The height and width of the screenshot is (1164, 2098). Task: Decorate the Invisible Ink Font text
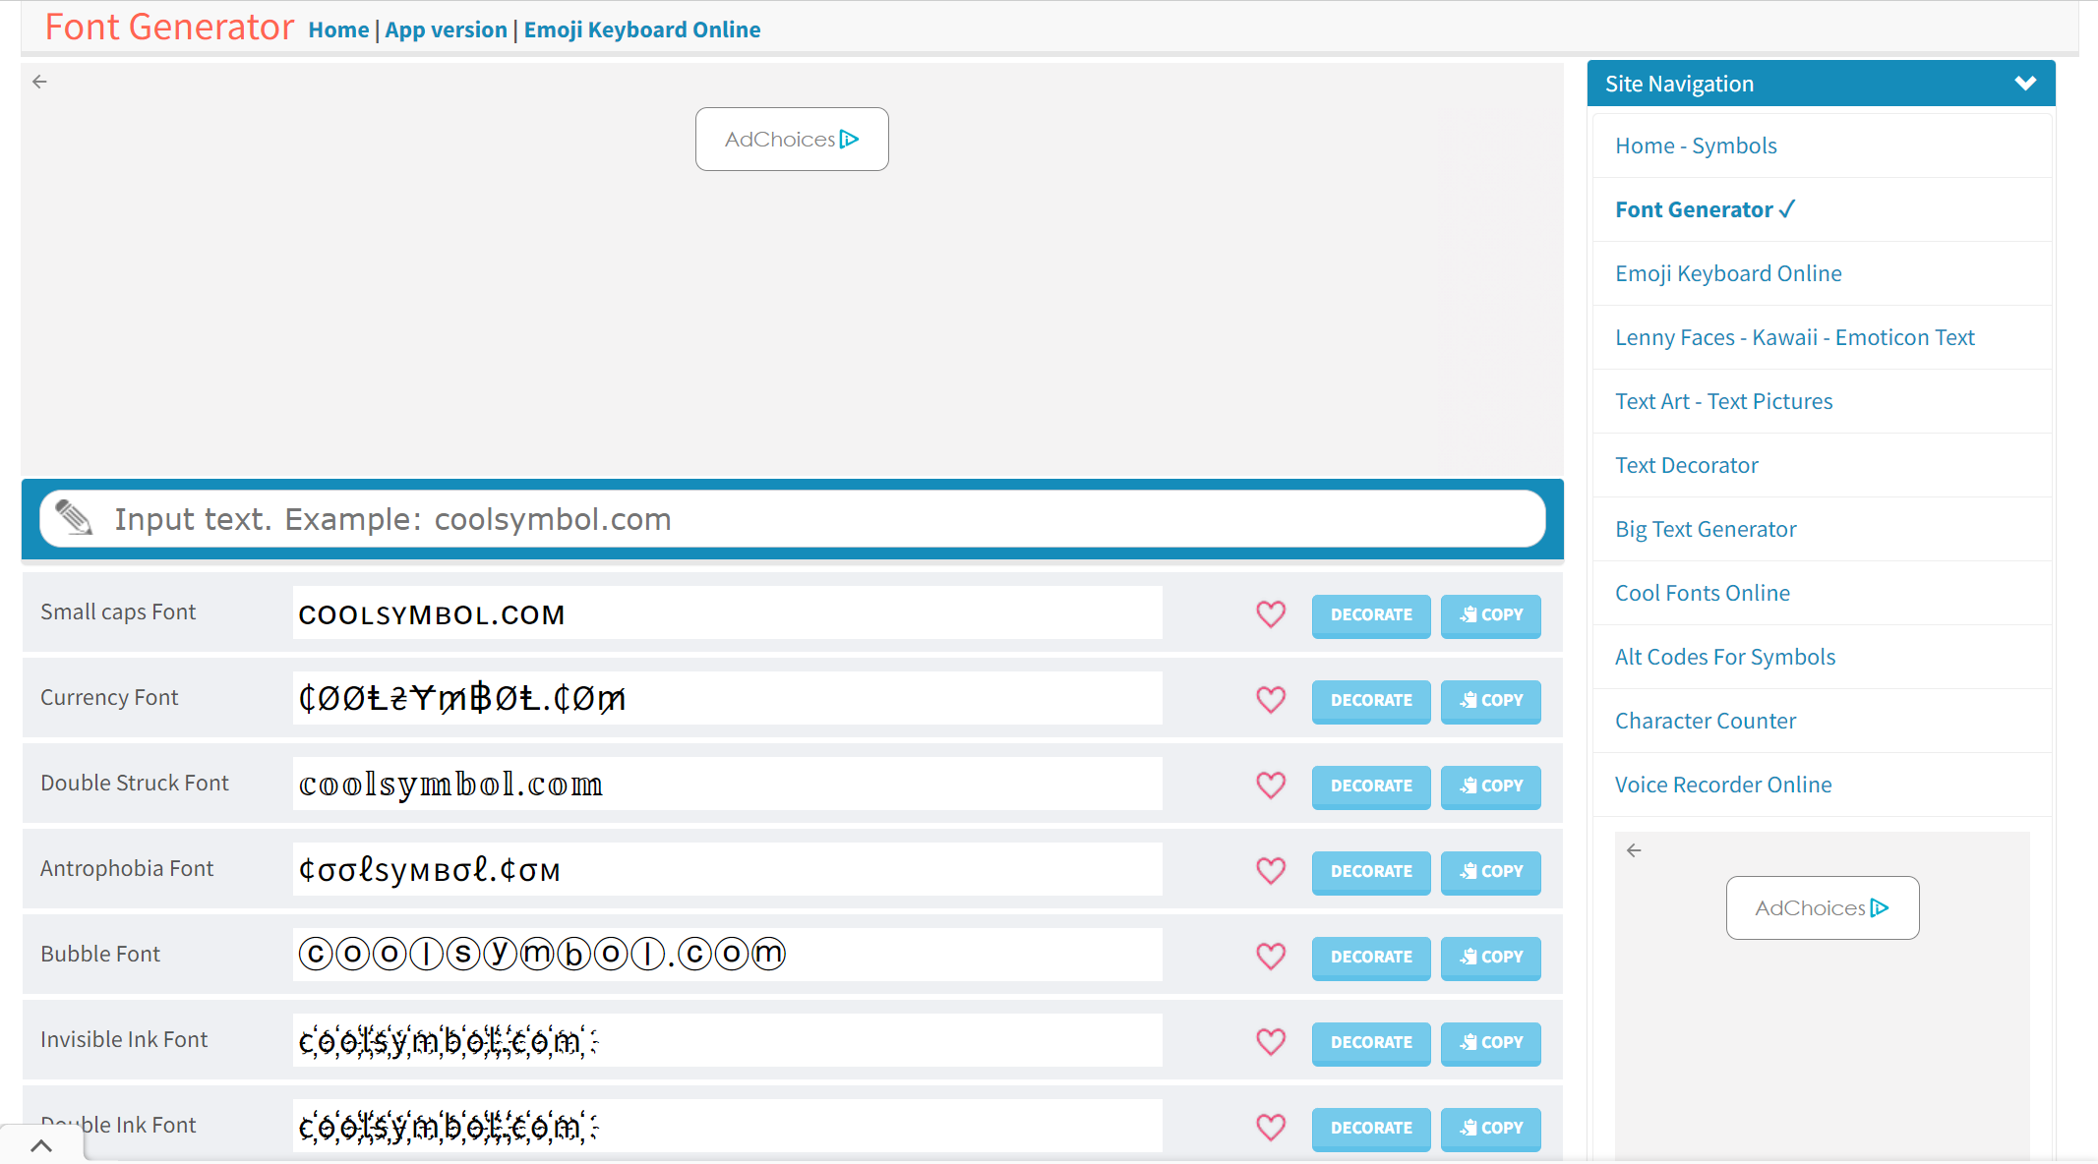tap(1371, 1043)
